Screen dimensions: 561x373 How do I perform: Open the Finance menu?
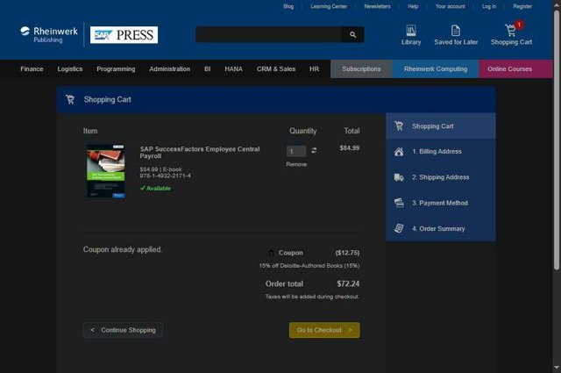coord(32,68)
